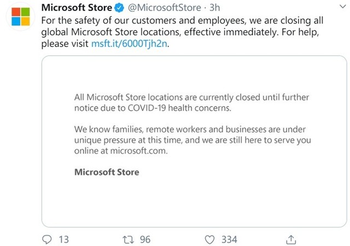Screen dimensions: 350x246
Task: Open the msft.it/6000Tjh2n link
Action: [x=129, y=44]
